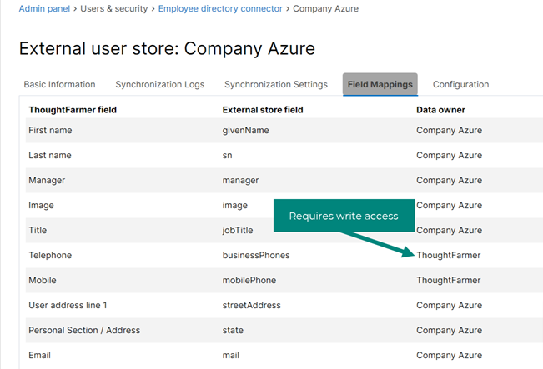Image resolution: width=543 pixels, height=369 pixels.
Task: Select the Synchronization Settings tab
Action: point(275,84)
